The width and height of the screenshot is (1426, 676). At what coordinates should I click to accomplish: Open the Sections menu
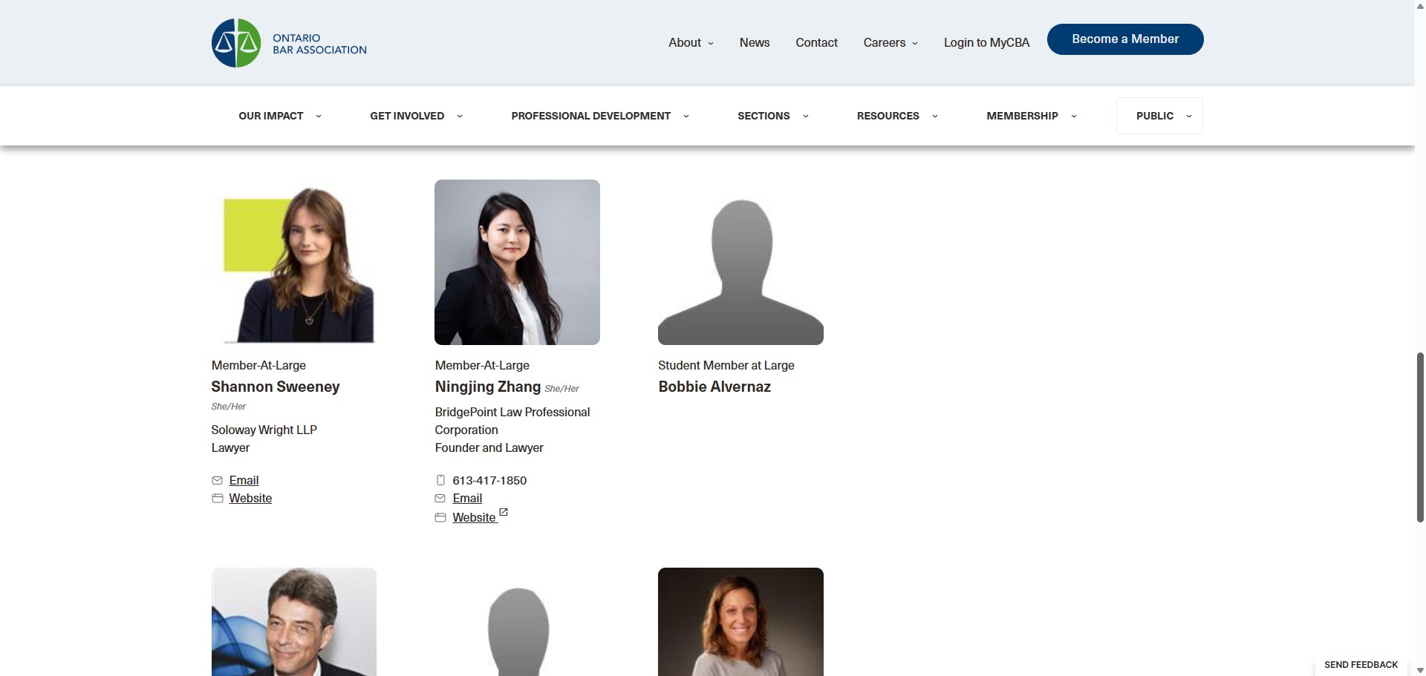(x=772, y=116)
